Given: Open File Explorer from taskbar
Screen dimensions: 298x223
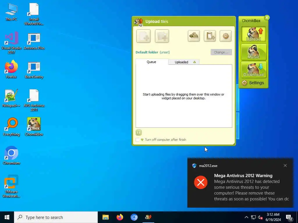Looking at the screenshot, I should click(x=105, y=217).
